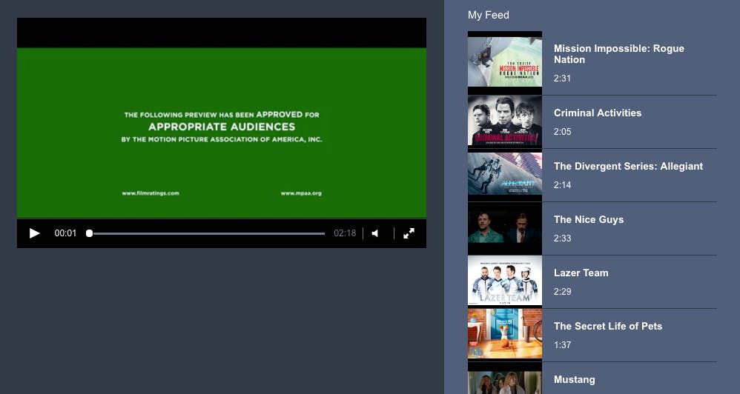This screenshot has width=740, height=394.
Task: Select The Divergent Series: Allegiant title
Action: [628, 166]
